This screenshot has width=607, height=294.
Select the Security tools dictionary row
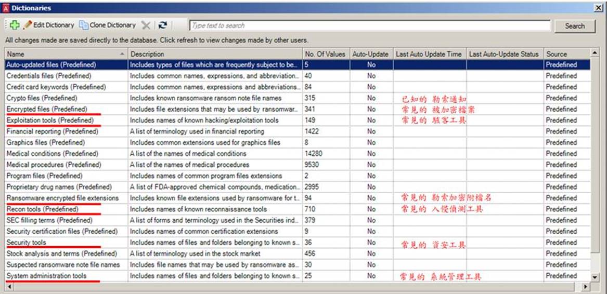[x=26, y=243]
